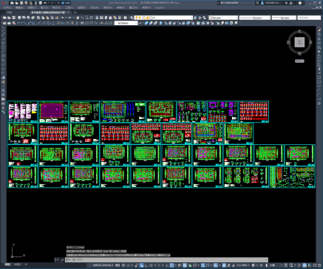Open the AutoCAD application menu (red A)

pyautogui.click(x=4, y=3)
